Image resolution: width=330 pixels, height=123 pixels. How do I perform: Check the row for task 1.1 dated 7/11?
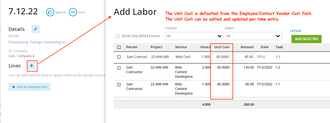[x=119, y=57]
